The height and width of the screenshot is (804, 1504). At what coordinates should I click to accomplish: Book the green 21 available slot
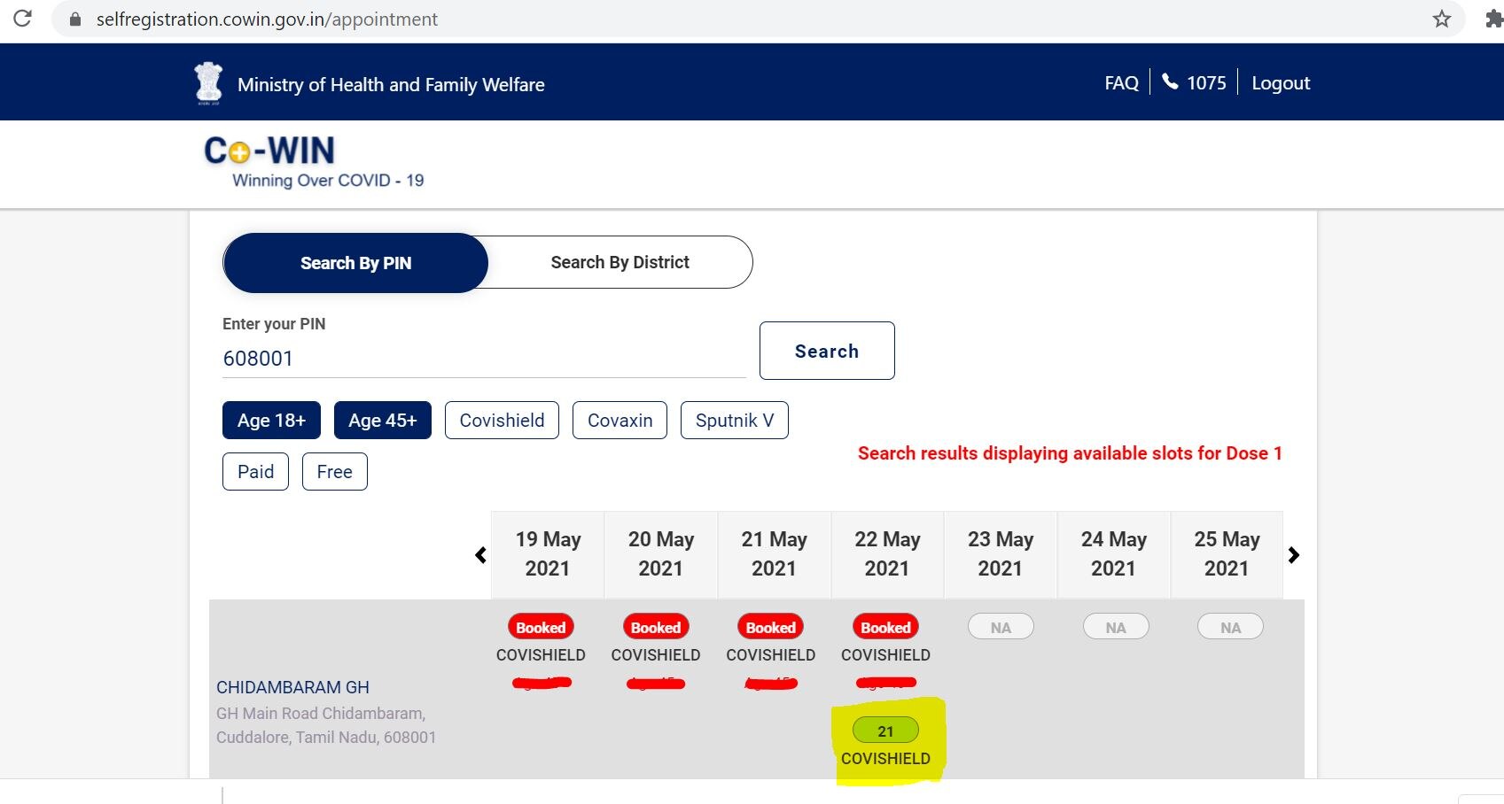(885, 731)
